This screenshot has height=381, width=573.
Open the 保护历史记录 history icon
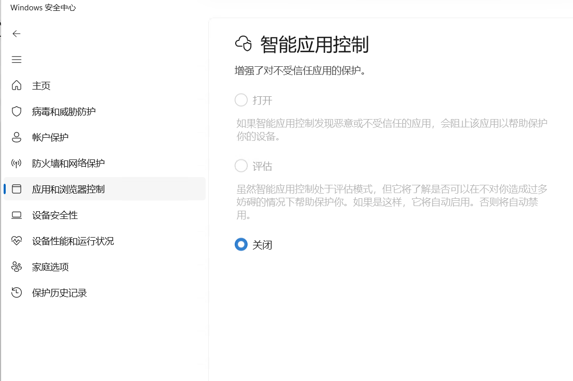point(16,292)
